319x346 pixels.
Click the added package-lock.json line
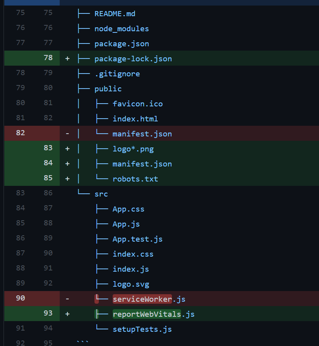point(133,59)
